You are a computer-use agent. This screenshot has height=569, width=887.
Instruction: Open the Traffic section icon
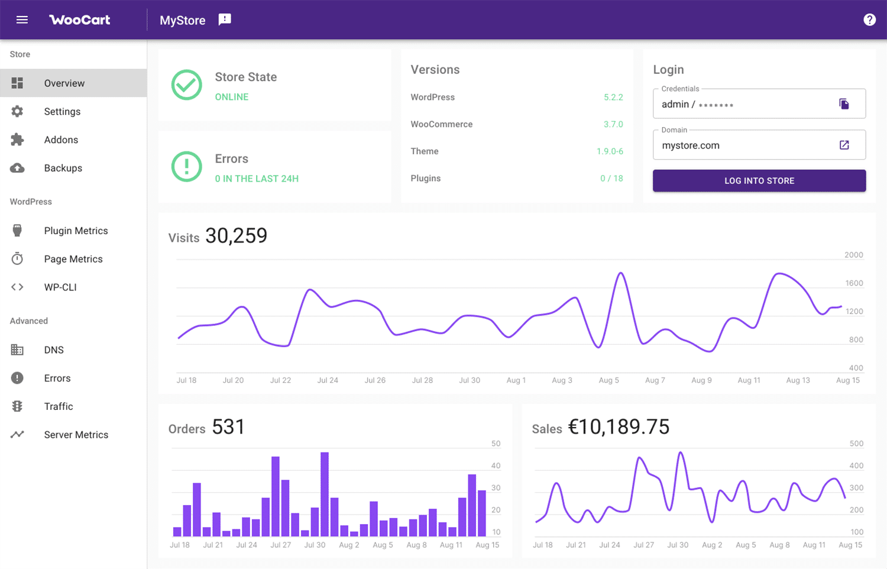click(x=18, y=406)
